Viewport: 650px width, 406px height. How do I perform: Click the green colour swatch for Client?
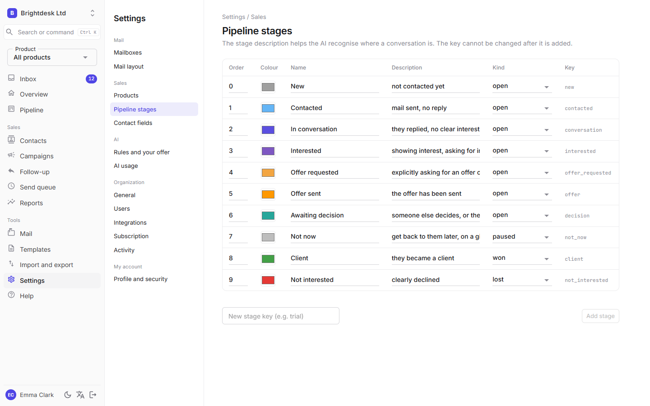(268, 258)
